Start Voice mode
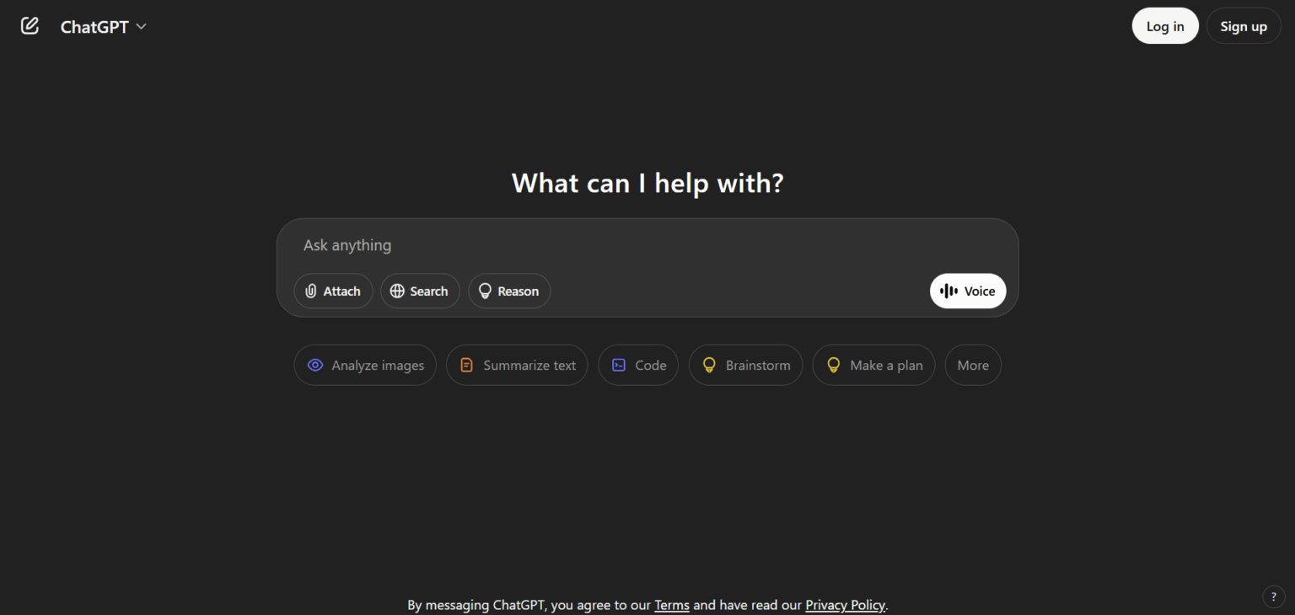 (967, 291)
